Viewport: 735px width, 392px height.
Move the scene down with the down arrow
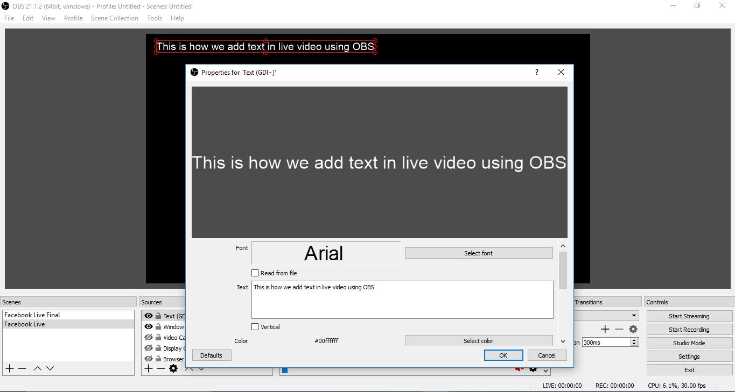pyautogui.click(x=50, y=368)
